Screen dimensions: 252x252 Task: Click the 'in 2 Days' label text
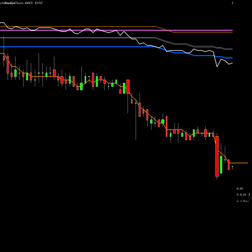point(242,201)
